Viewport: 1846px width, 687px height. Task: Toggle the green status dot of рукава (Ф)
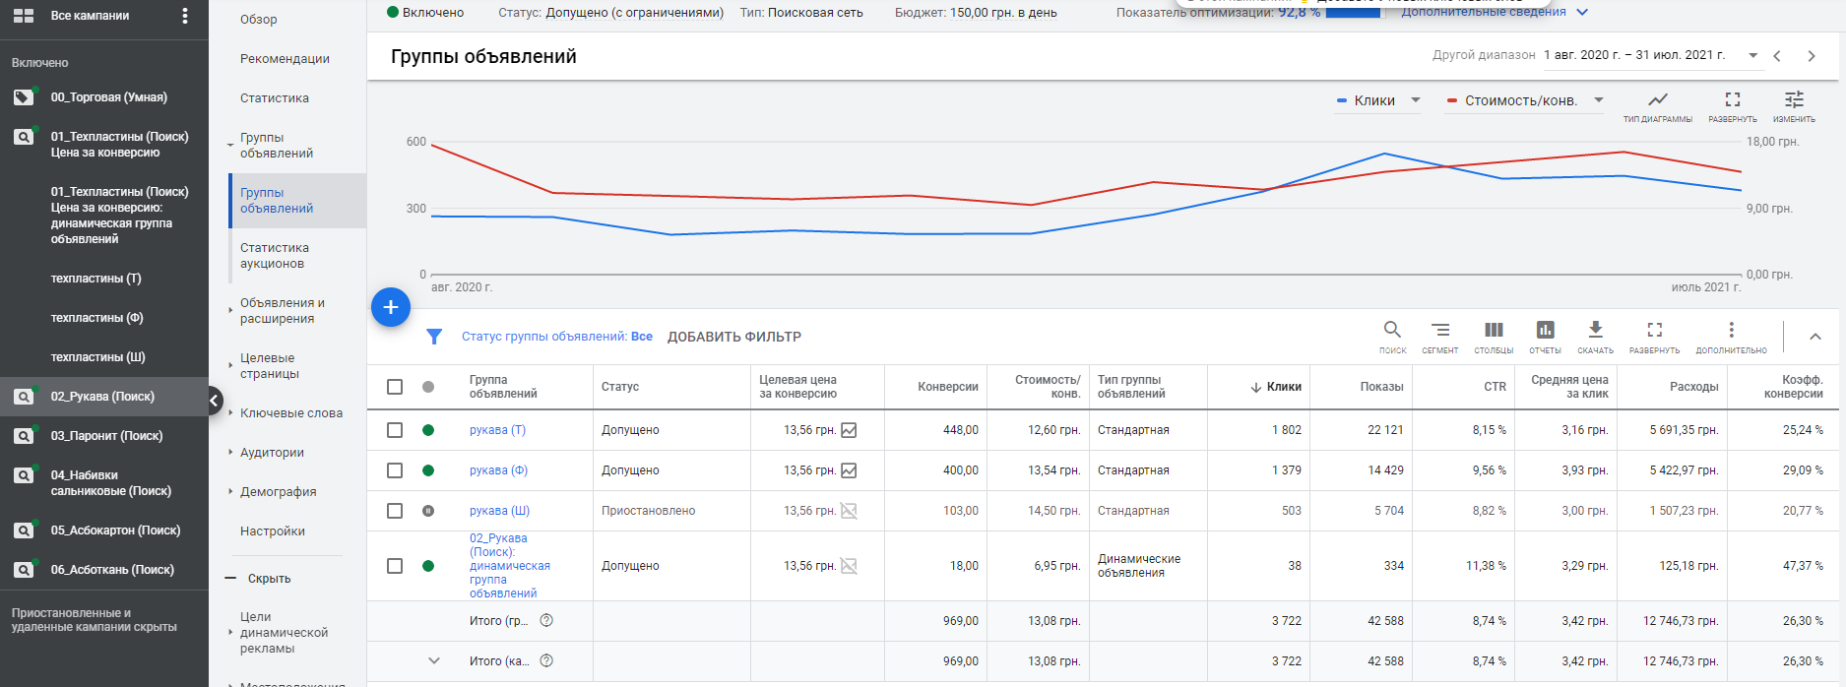[x=428, y=470]
